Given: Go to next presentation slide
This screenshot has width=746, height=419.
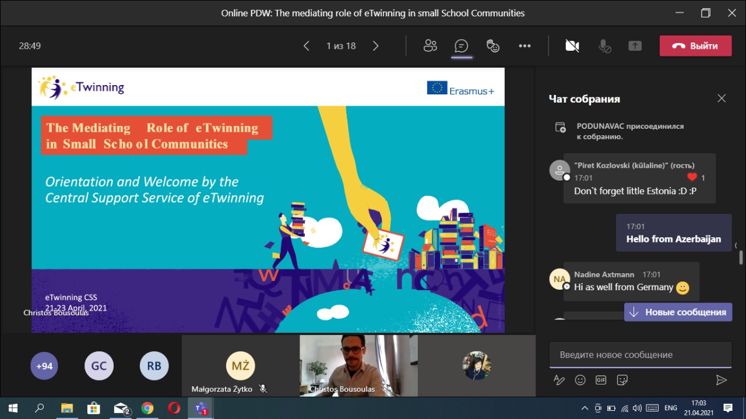Looking at the screenshot, I should point(376,46).
